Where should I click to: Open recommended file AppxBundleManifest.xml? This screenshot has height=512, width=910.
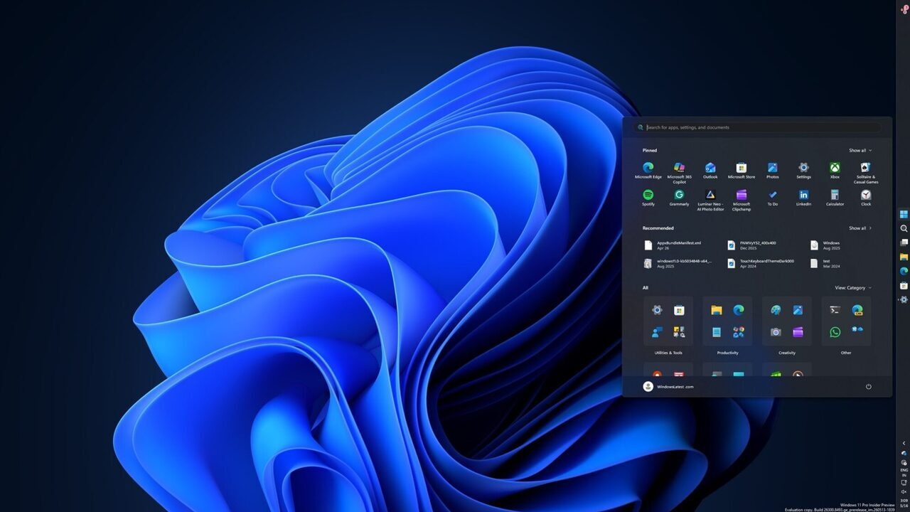(673, 245)
